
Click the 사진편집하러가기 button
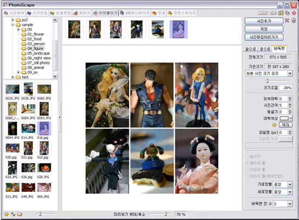click(x=264, y=37)
